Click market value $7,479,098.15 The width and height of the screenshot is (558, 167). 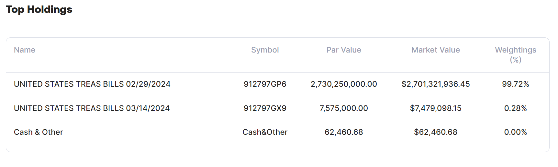point(435,108)
